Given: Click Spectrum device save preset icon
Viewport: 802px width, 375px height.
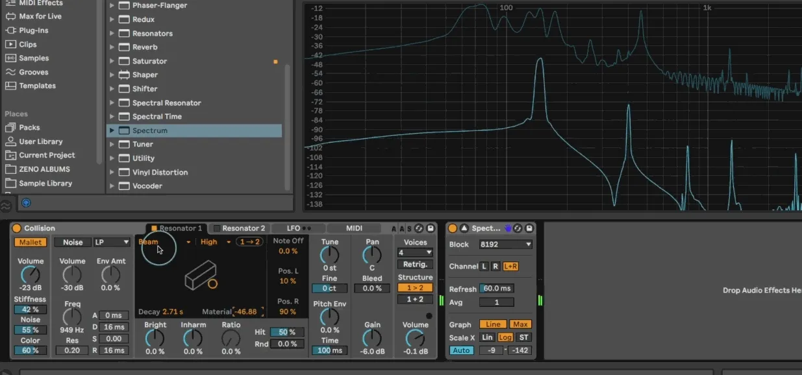Looking at the screenshot, I should pos(529,228).
